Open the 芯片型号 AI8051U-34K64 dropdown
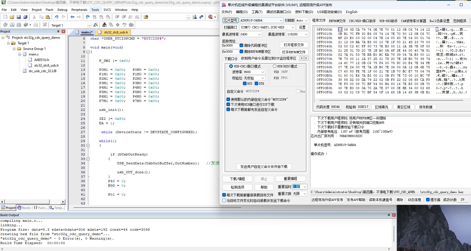This screenshot has width=471, height=251. [281, 21]
